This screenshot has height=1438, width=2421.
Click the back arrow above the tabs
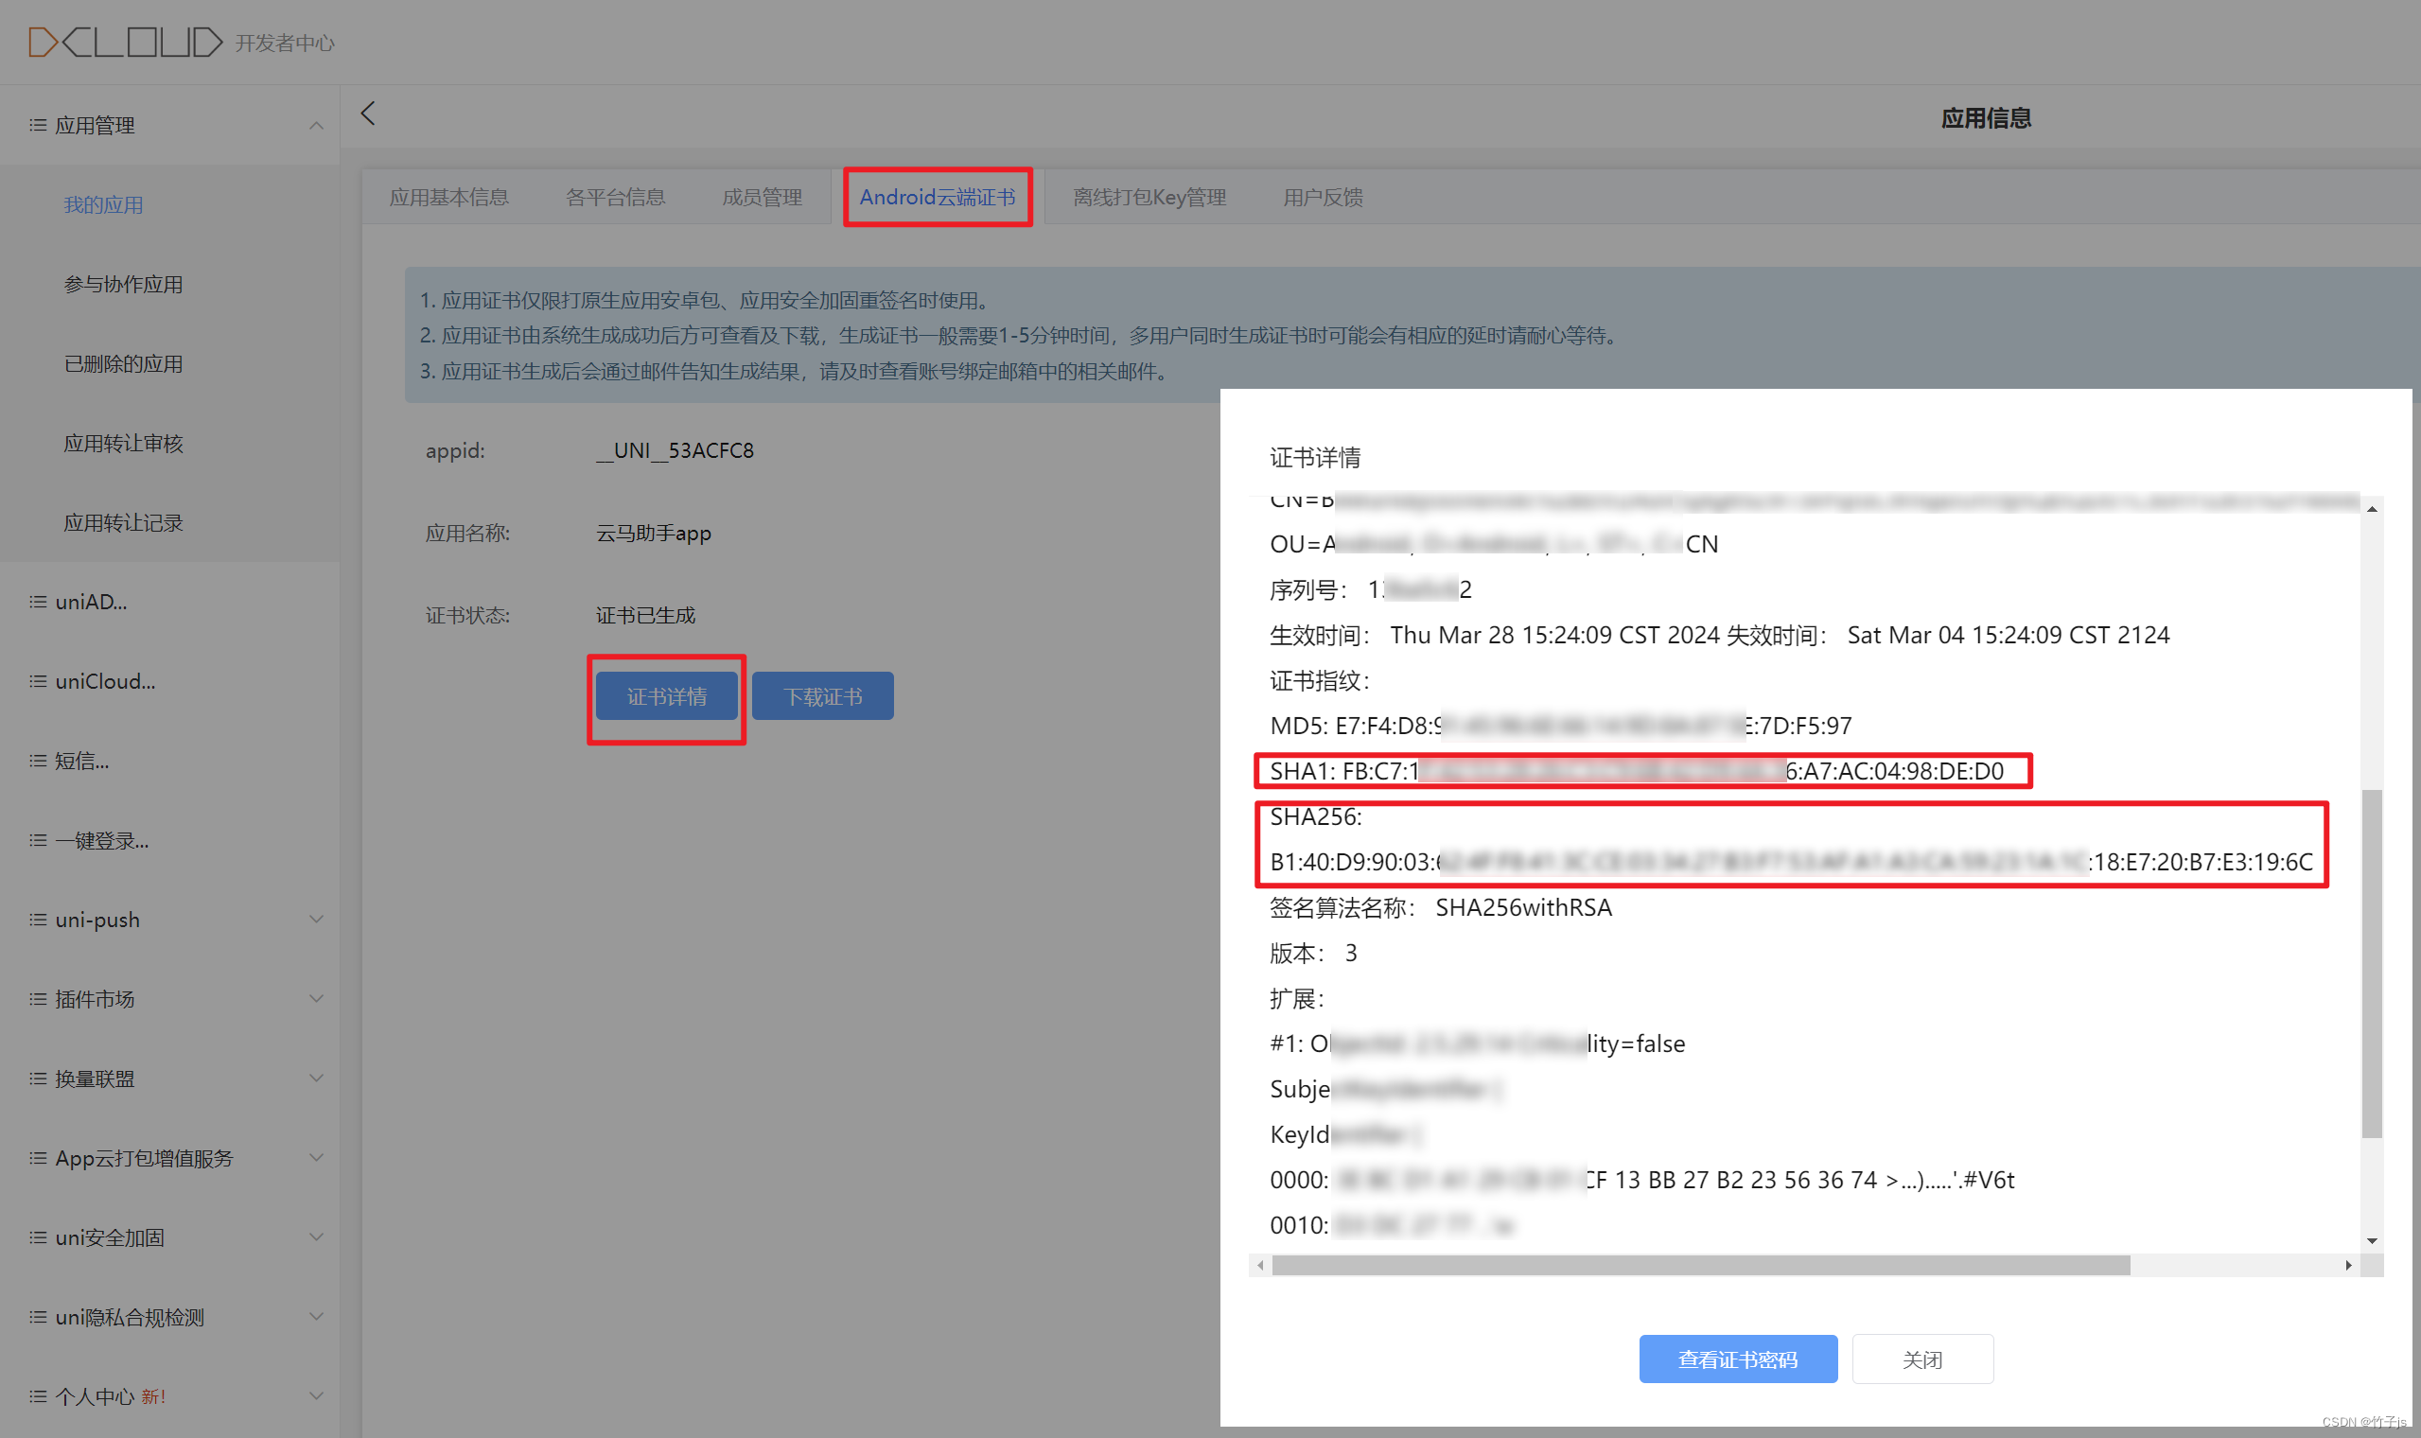368,114
